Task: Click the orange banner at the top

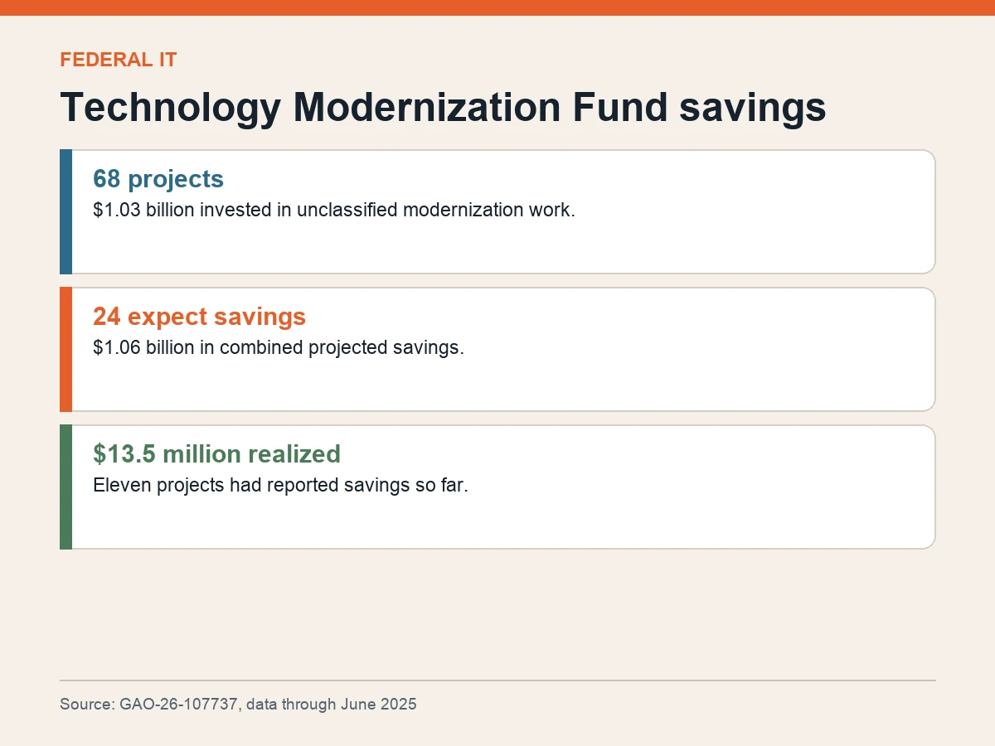Action: click(x=498, y=7)
